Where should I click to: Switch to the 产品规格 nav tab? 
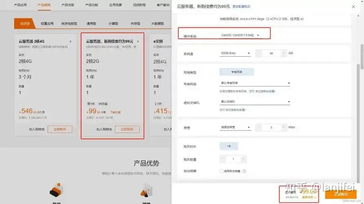[44, 5]
